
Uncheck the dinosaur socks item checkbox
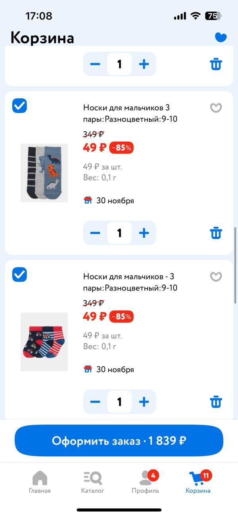point(19,106)
